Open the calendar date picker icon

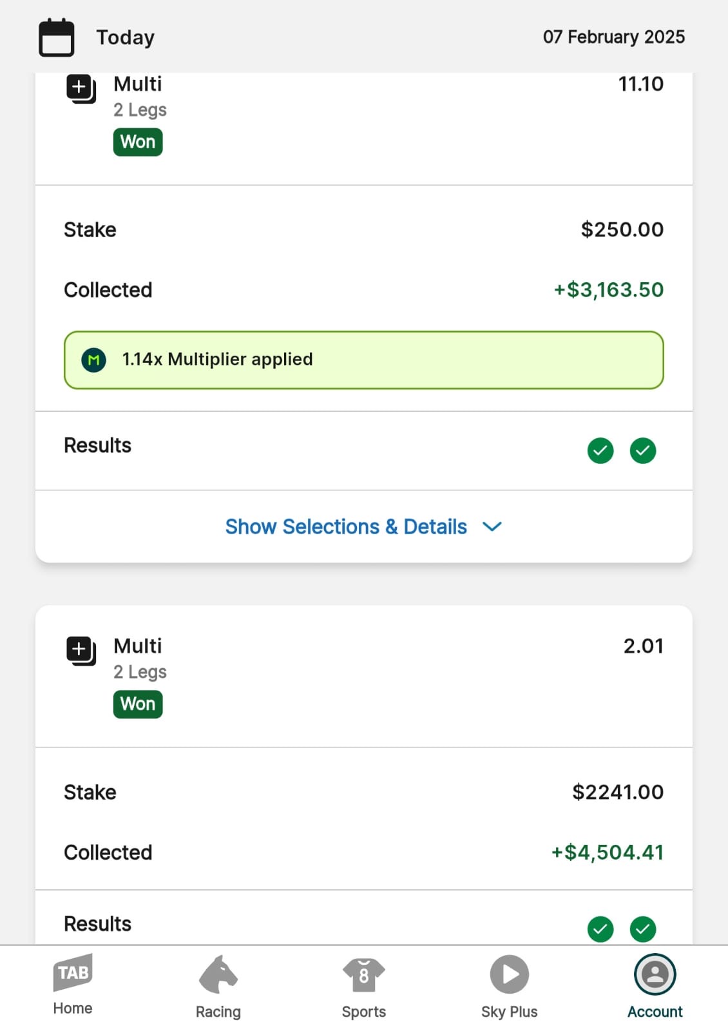tap(57, 38)
